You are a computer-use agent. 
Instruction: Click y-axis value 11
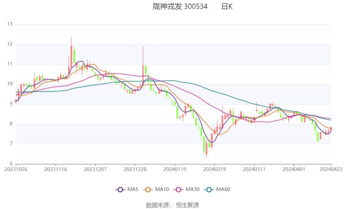click(10, 64)
